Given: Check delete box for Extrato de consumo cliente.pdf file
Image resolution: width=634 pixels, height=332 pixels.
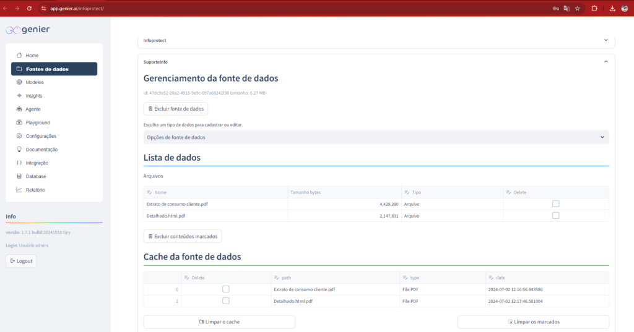Looking at the screenshot, I should [x=555, y=203].
